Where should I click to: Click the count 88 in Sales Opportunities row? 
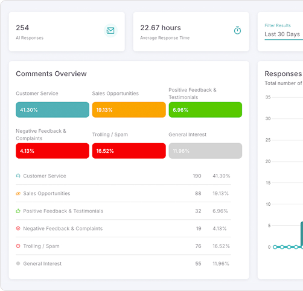point(198,193)
